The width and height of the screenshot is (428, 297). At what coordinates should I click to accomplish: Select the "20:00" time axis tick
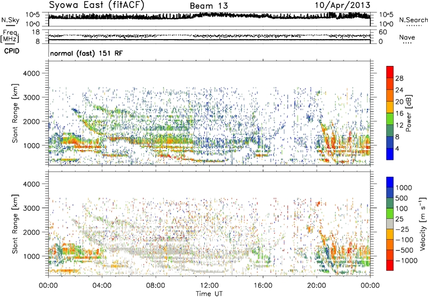(317, 286)
